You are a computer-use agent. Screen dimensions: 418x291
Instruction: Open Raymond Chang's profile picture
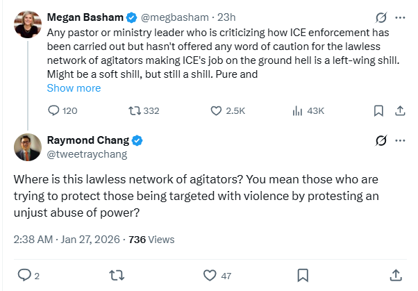pyautogui.click(x=27, y=147)
